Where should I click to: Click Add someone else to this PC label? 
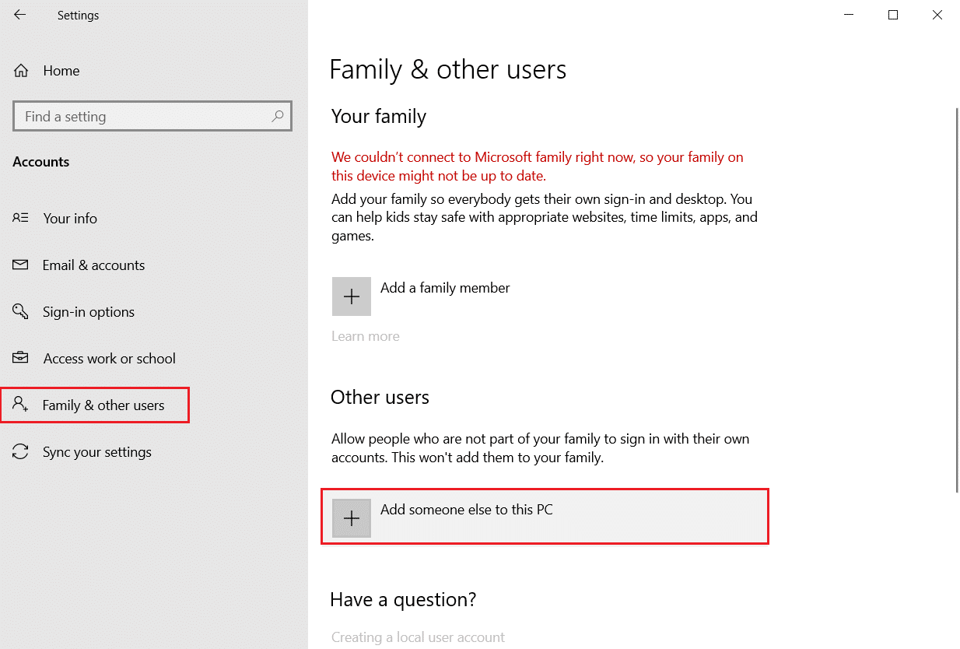tap(466, 510)
